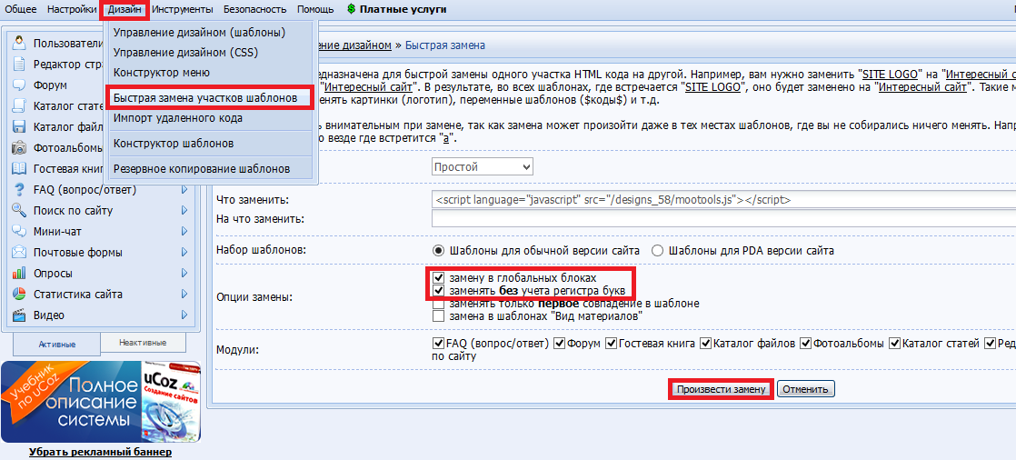Image resolution: width=1016 pixels, height=460 pixels.
Task: Click the FAQ question mark icon
Action: pos(19,189)
